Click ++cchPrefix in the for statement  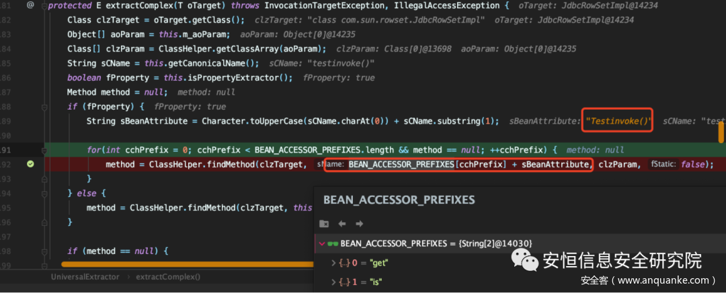click(x=521, y=150)
